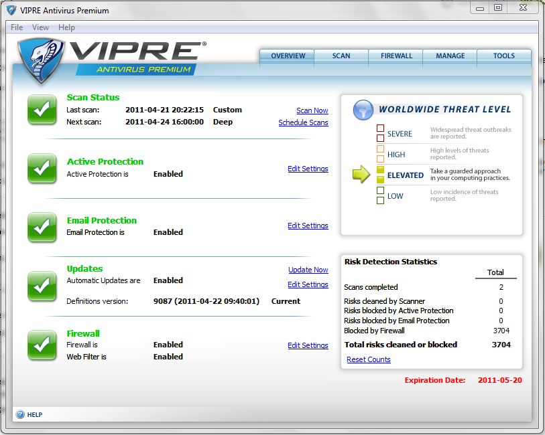545x435 pixels.
Task: Click the Reset Counts link
Action: click(x=369, y=359)
